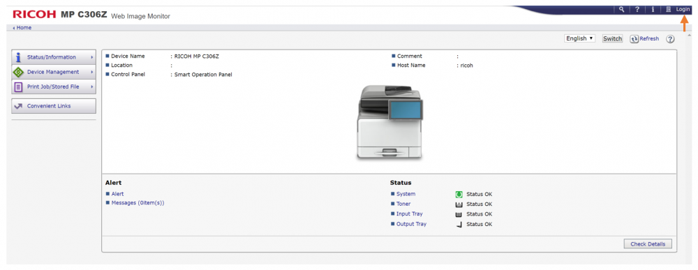The height and width of the screenshot is (270, 698).
Task: Go back via the Home breadcrumb link
Action: [24, 28]
